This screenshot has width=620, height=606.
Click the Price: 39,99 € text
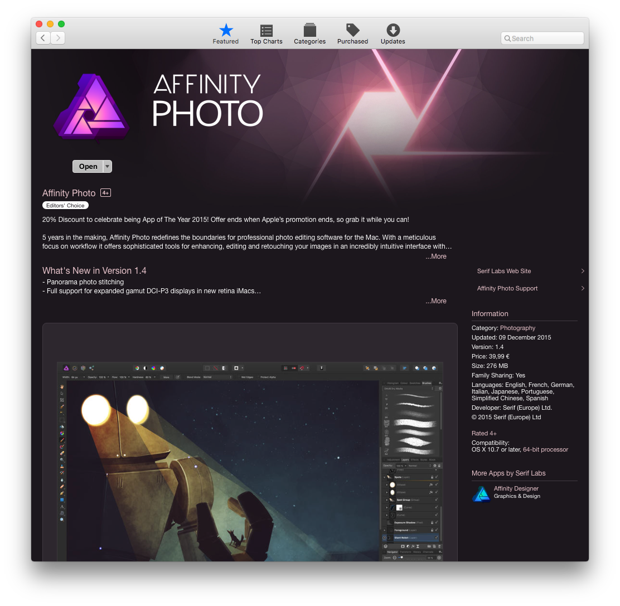490,357
